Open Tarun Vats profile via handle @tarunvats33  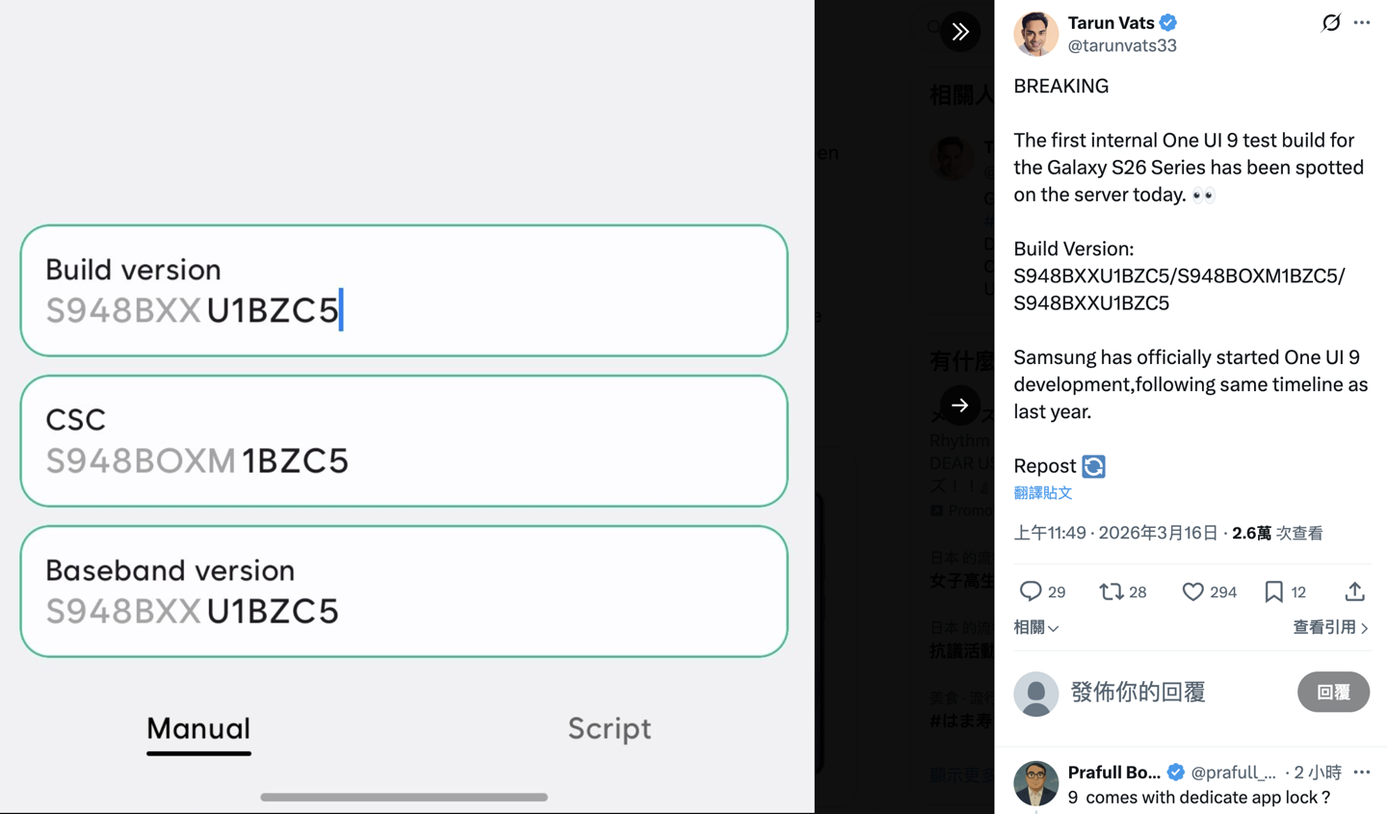[1122, 45]
